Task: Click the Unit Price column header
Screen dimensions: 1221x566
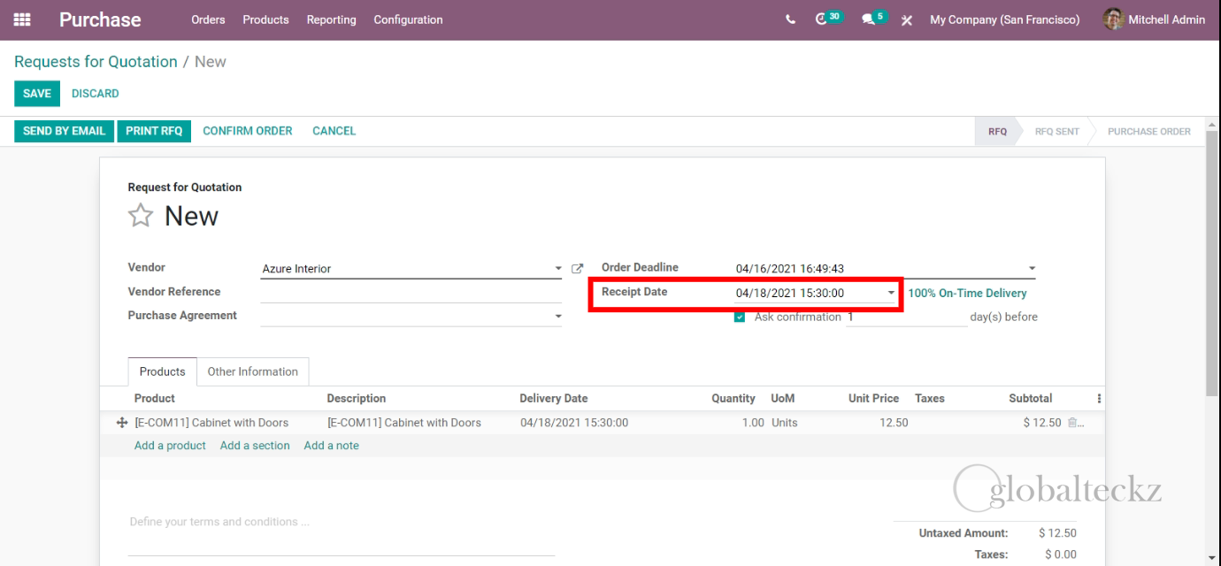Action: pos(873,399)
